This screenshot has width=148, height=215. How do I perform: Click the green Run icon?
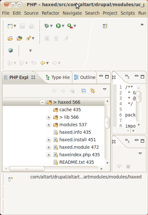pyautogui.click(x=58, y=26)
